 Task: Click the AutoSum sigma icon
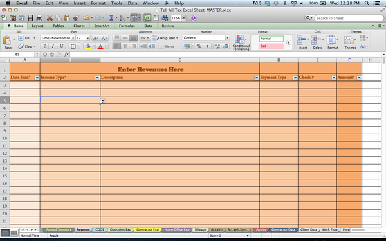(x=111, y=18)
